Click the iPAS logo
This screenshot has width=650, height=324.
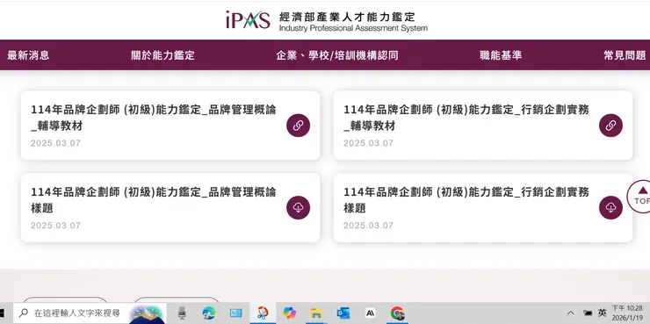pos(248,20)
